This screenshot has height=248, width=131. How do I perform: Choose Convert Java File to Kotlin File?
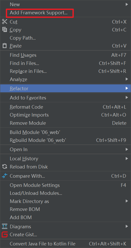66,244
